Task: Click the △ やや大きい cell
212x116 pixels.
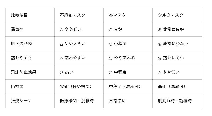Action: click(73, 44)
